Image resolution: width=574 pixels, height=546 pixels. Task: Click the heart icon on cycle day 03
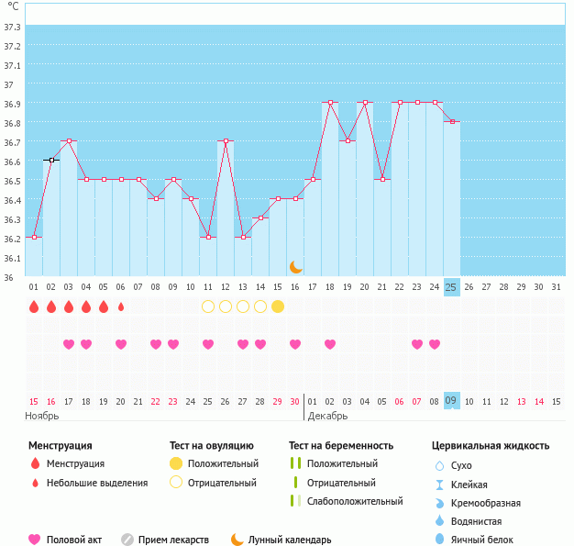pyautogui.click(x=69, y=344)
